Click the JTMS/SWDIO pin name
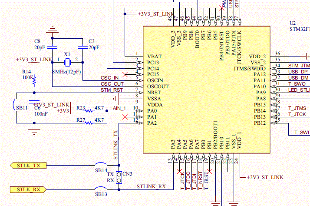Viewport: 310px width, 206px height. [250, 69]
